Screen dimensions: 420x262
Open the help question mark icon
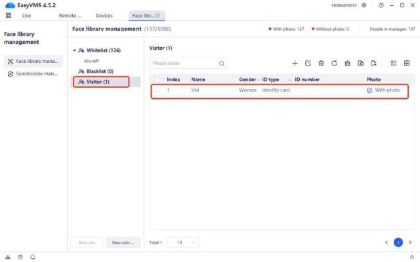[381, 5]
